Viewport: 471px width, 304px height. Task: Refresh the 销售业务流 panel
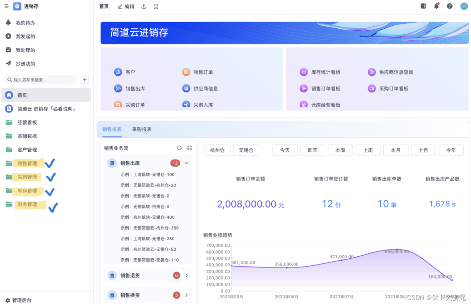179,148
